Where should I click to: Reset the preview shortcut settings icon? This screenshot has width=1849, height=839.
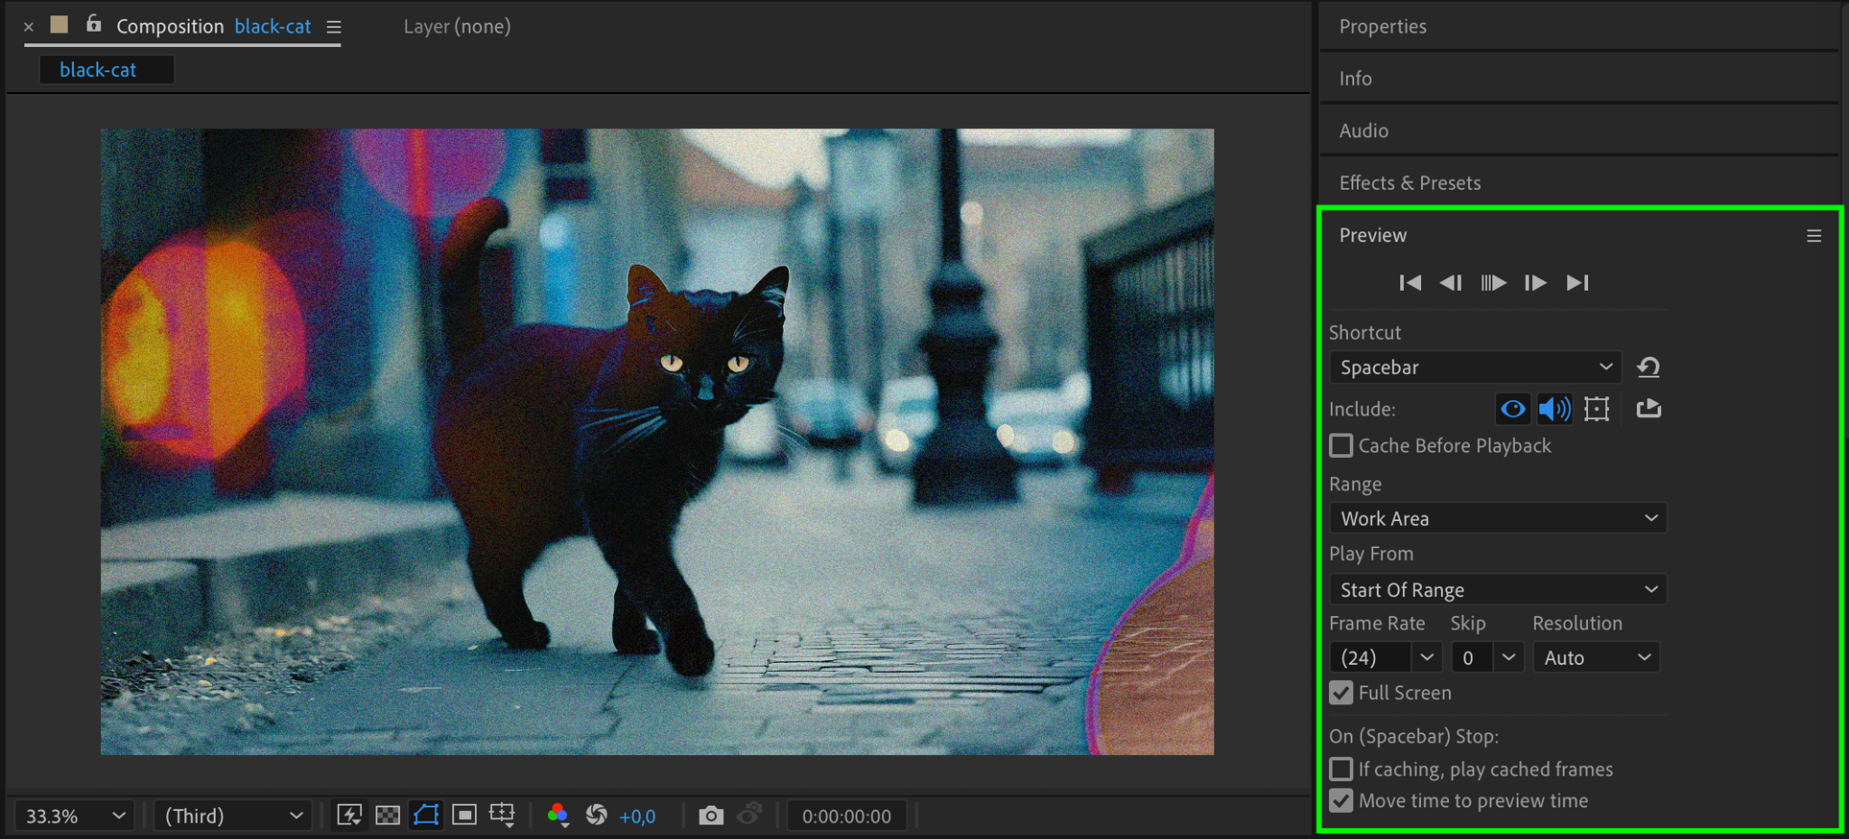click(x=1649, y=368)
